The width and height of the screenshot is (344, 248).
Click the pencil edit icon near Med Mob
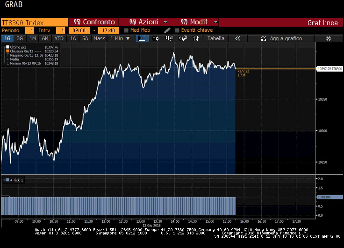[167, 30]
